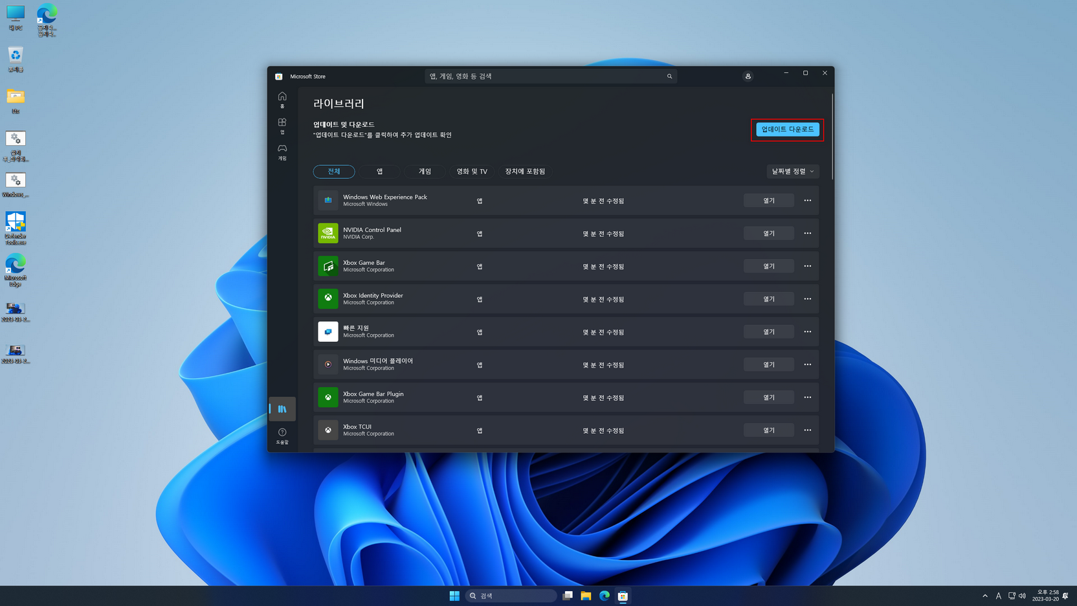Click 열기 for Windows 미디어 플레이어

[768, 365]
